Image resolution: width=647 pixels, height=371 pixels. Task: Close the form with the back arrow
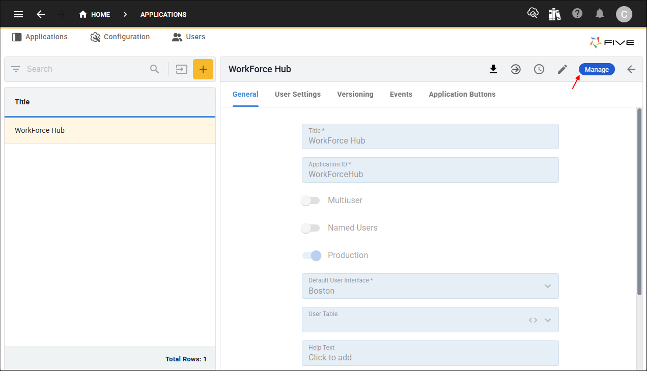click(631, 69)
